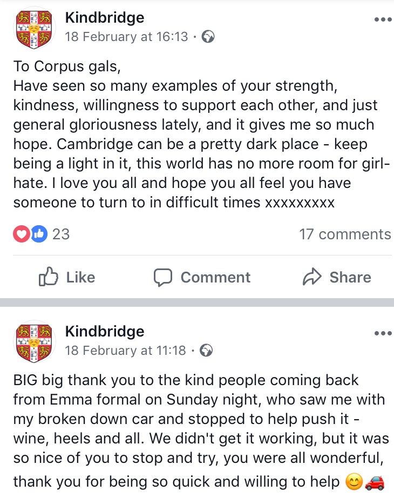This screenshot has width=394, height=498.
Task: Open timestamp 18 February at 16:13
Action: 127,37
